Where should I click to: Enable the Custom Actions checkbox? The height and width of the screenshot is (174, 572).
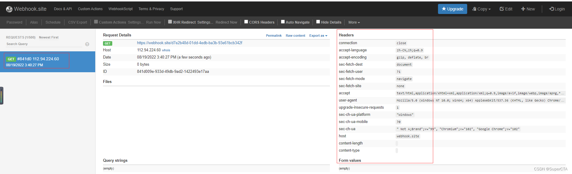point(96,21)
